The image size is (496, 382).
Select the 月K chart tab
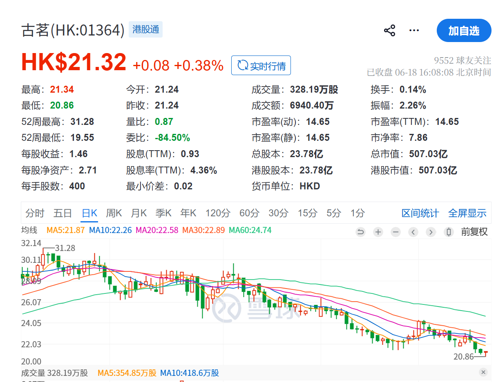coord(139,213)
